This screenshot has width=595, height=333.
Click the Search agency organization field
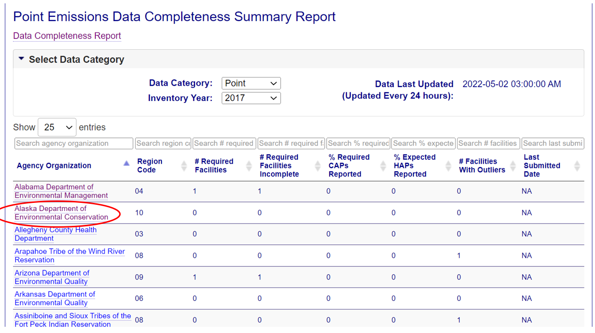coord(74,144)
